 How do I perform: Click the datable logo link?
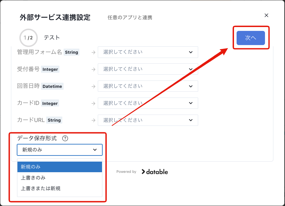point(155,172)
